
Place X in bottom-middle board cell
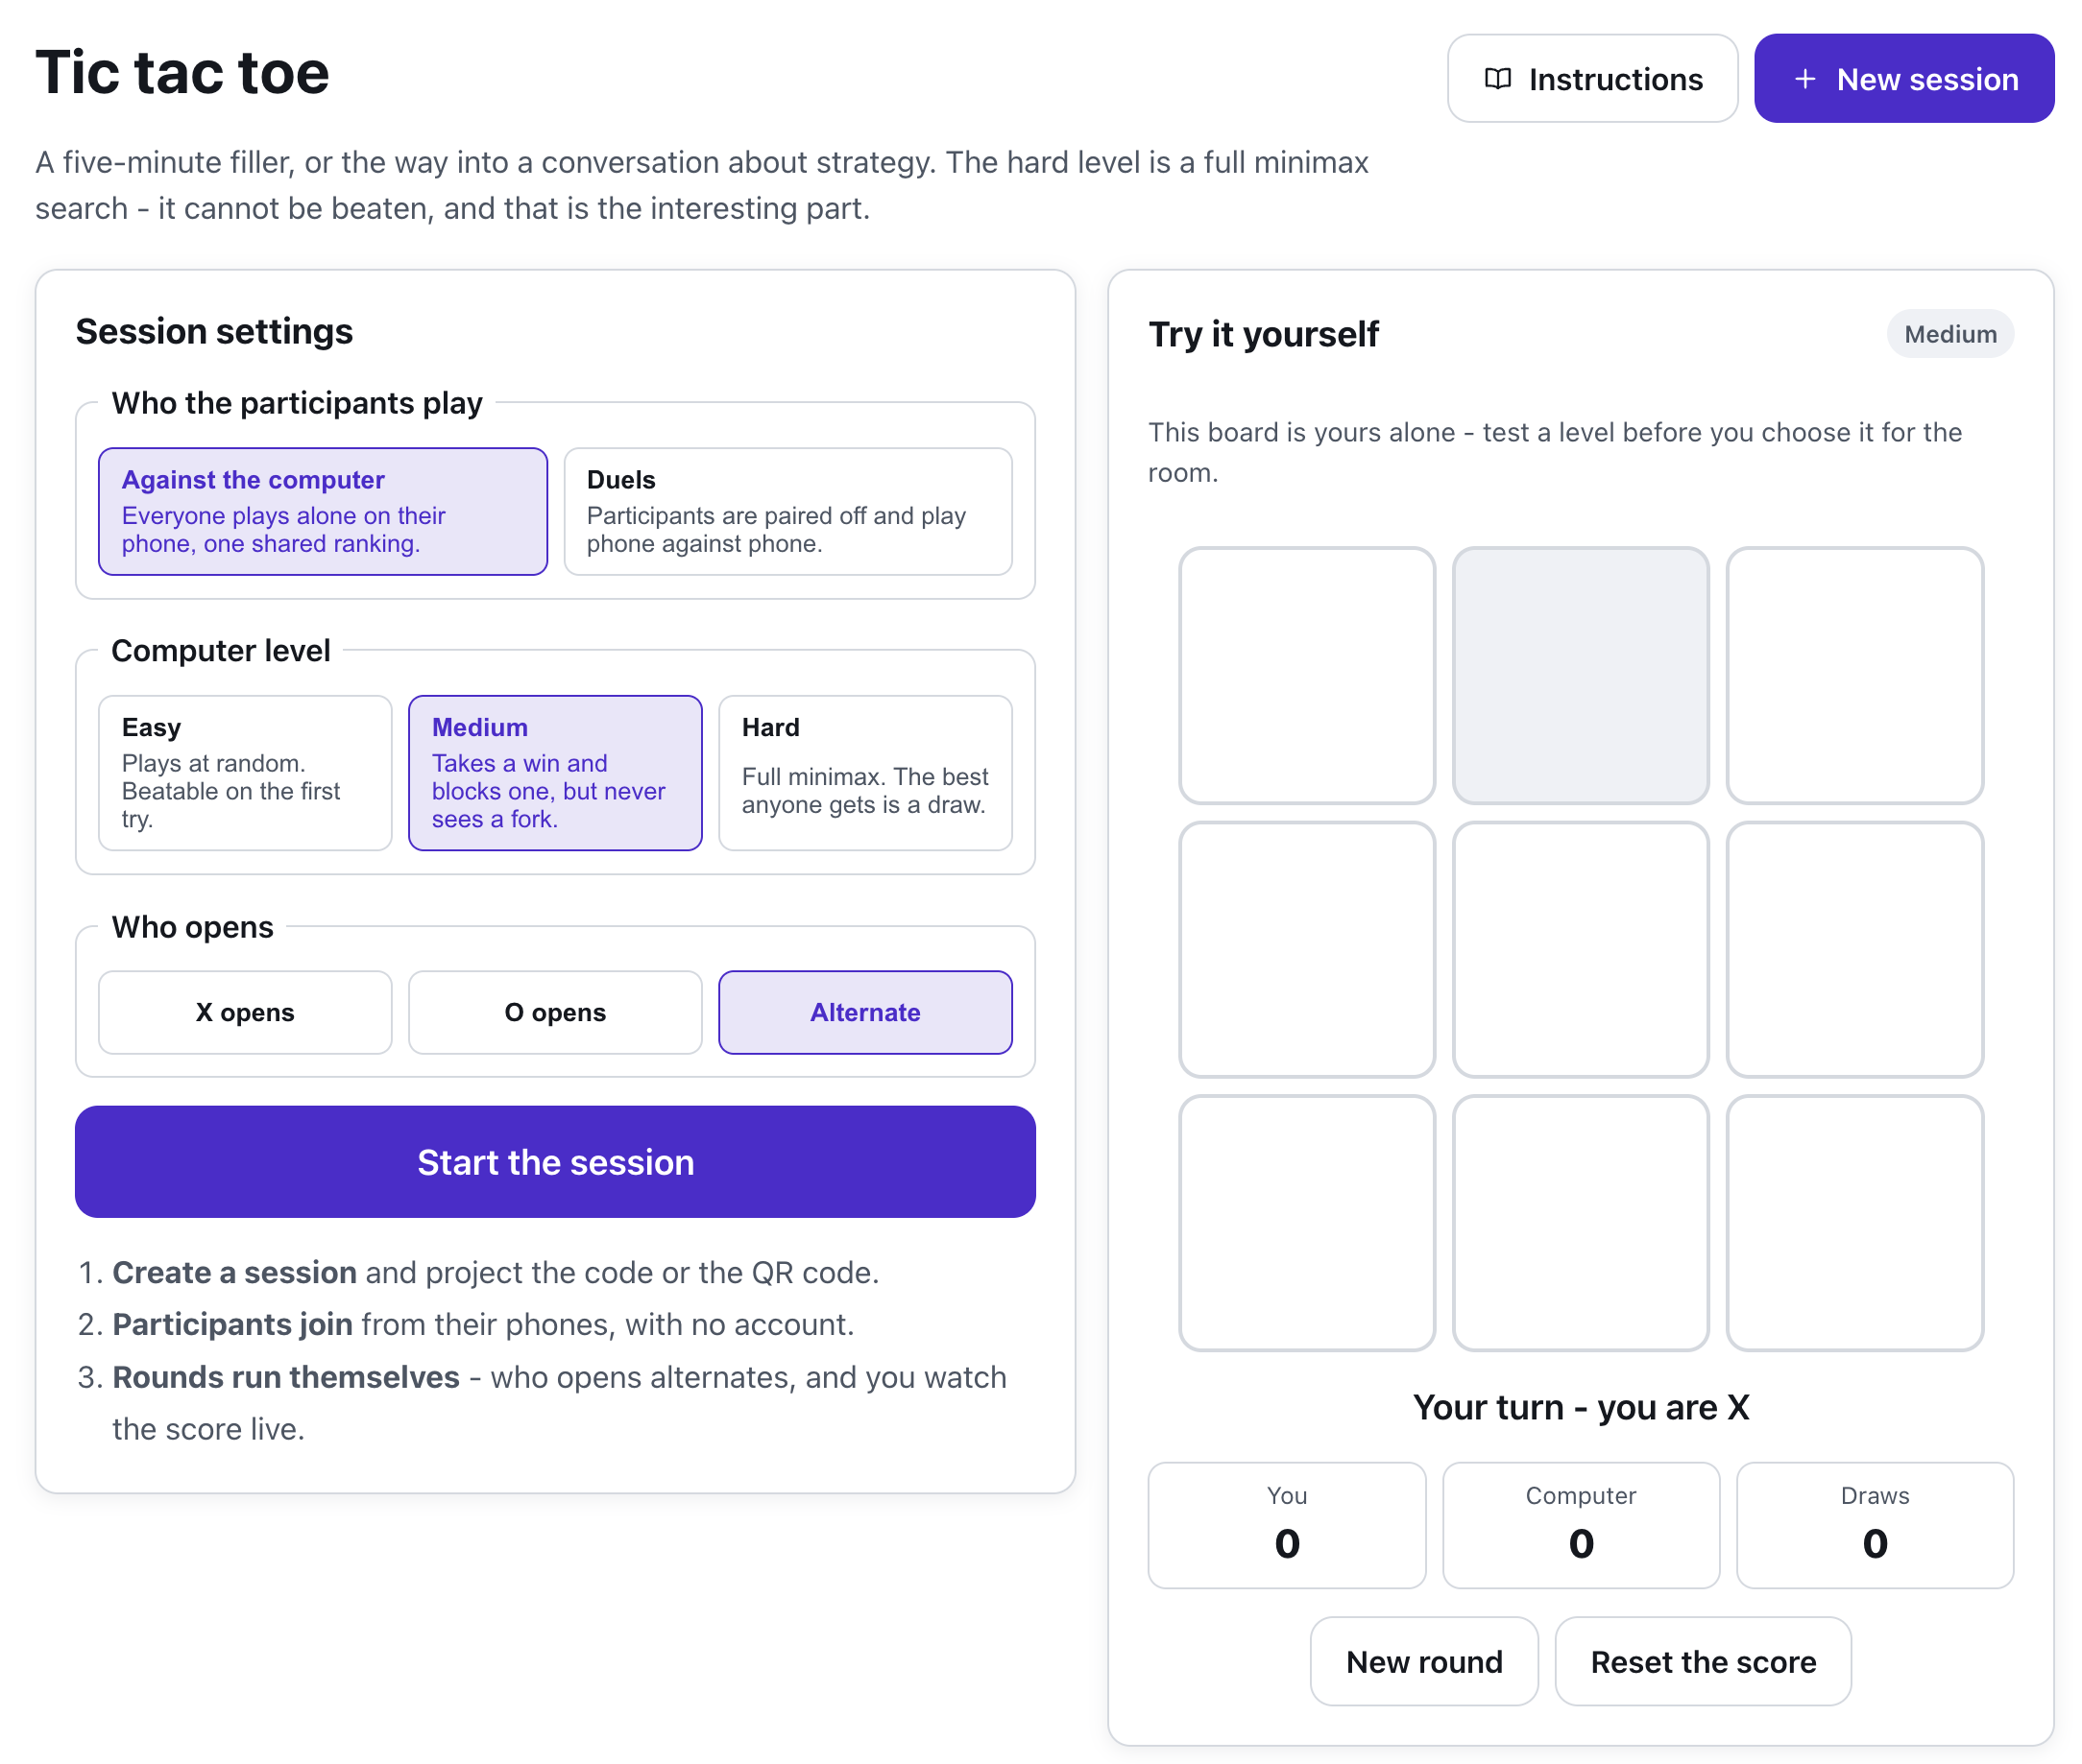click(x=1581, y=1223)
